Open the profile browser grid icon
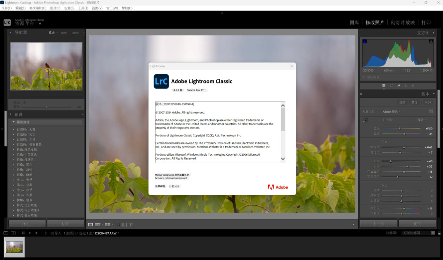Viewport: 443px width, 260px height. pos(431,111)
